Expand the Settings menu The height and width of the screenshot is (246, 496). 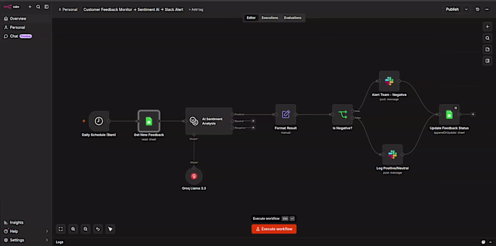pos(26,240)
